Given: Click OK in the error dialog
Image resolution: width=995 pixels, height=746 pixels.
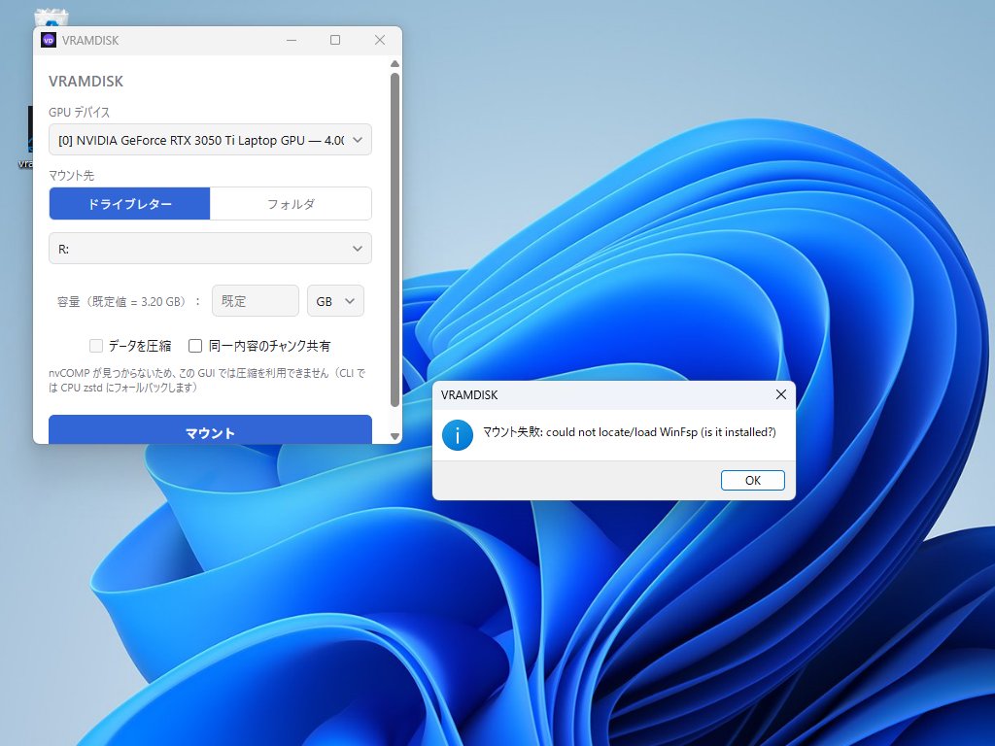Looking at the screenshot, I should [x=753, y=480].
